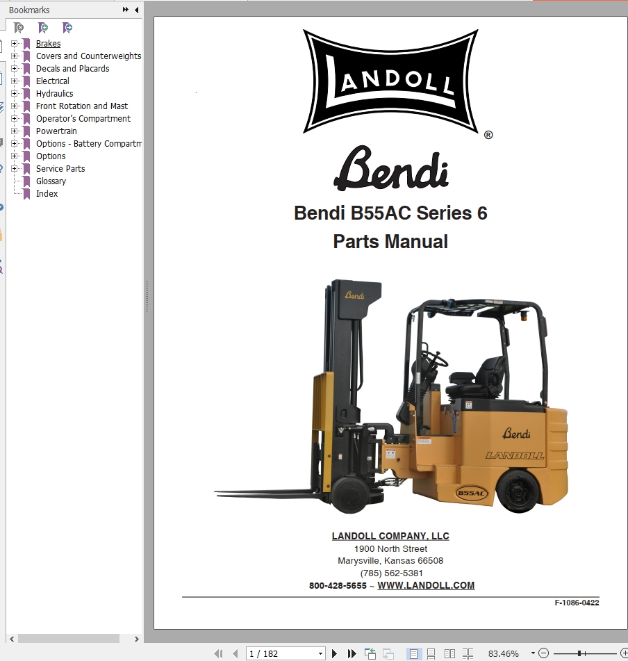Screen dimensions: 628x661
Task: Expand the Brakes bookmark
Action: (x=14, y=43)
